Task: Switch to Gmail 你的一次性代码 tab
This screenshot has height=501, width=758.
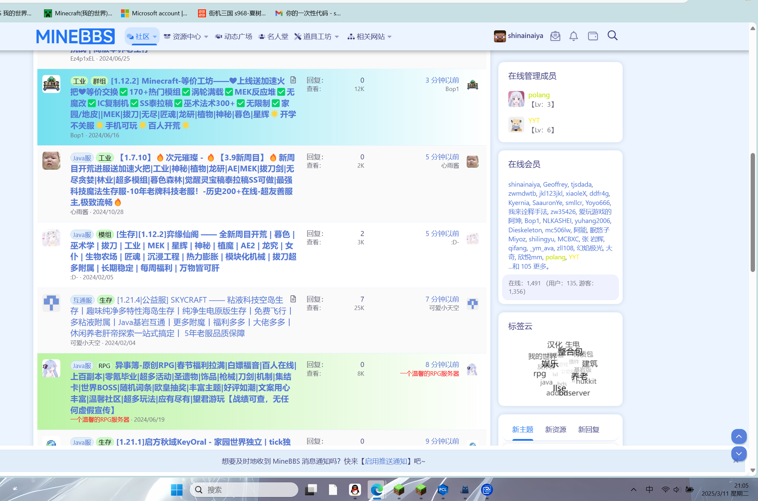Action: pyautogui.click(x=308, y=13)
